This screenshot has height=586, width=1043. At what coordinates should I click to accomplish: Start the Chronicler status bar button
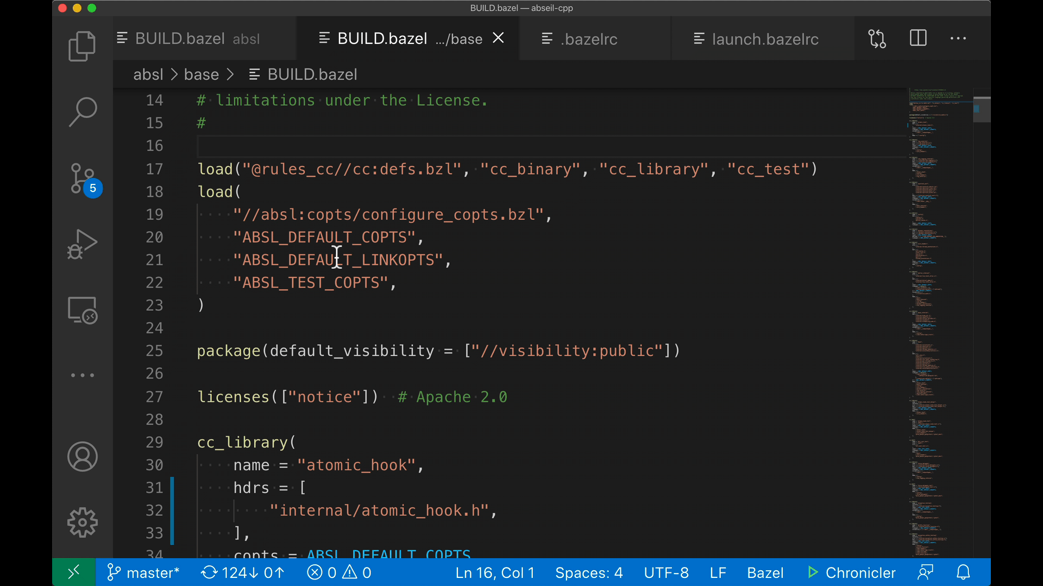(851, 572)
